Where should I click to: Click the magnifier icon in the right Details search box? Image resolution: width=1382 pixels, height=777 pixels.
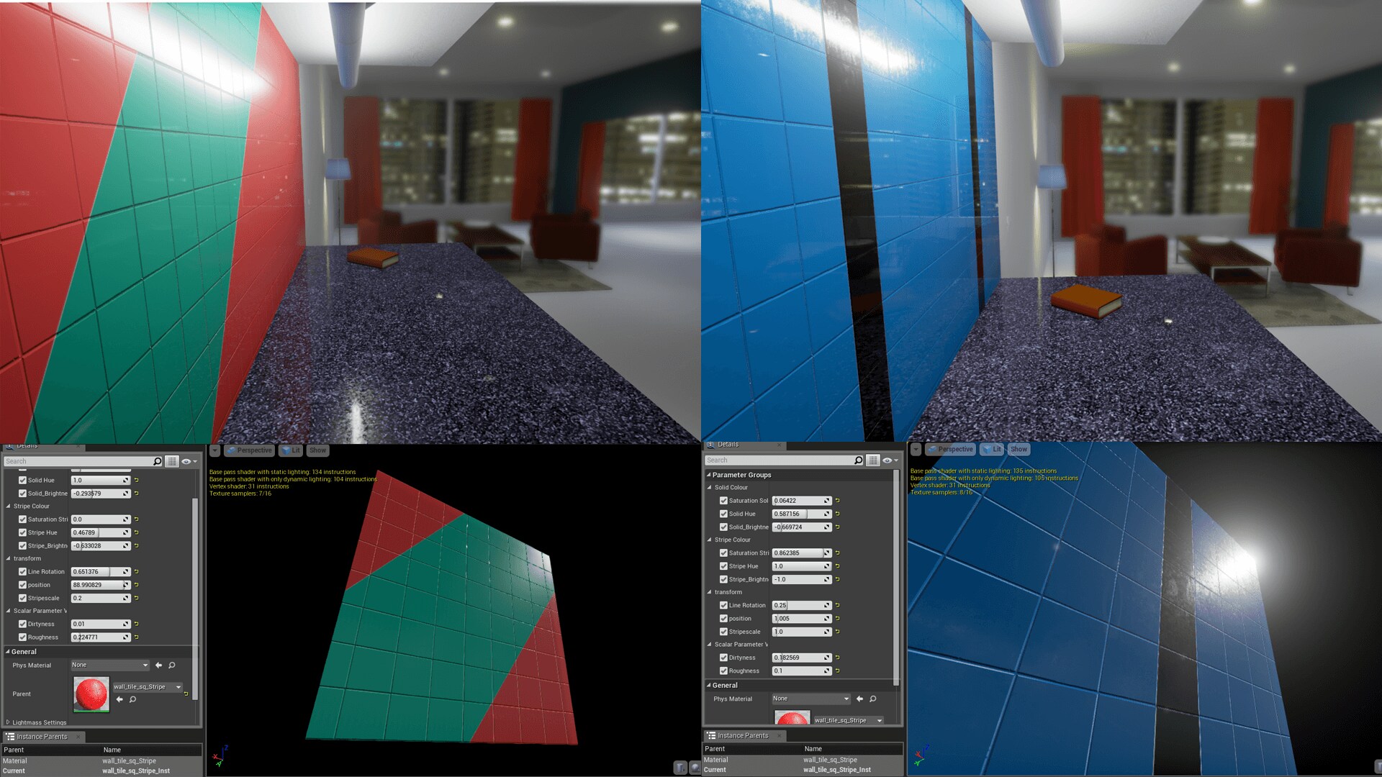858,460
